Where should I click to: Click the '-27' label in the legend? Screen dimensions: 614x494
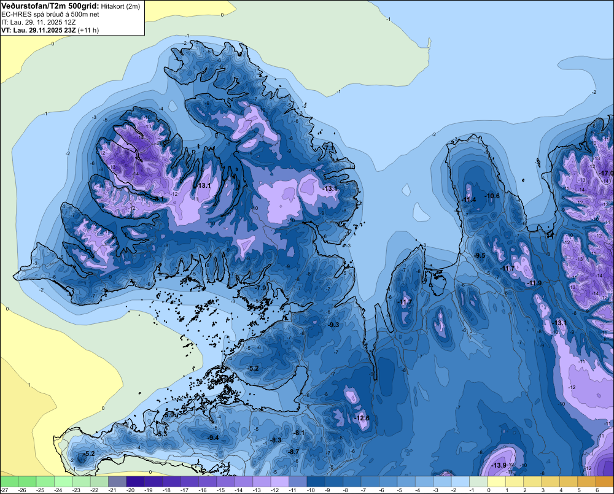coord(4,490)
